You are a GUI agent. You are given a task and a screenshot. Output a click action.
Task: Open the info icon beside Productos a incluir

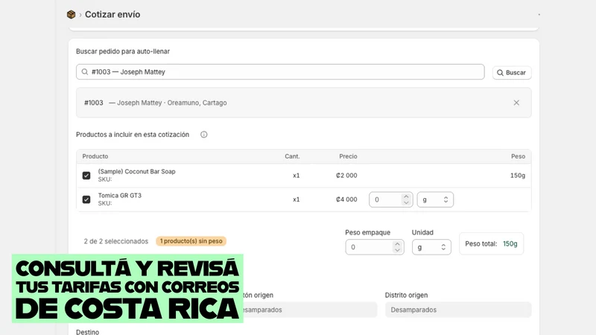[x=203, y=135]
